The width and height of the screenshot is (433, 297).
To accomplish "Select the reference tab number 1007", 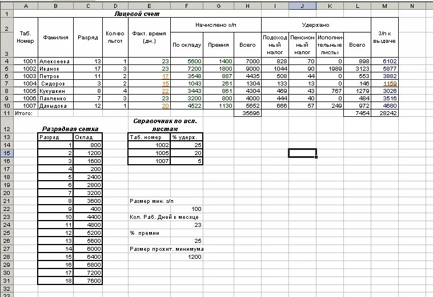I will (150, 161).
